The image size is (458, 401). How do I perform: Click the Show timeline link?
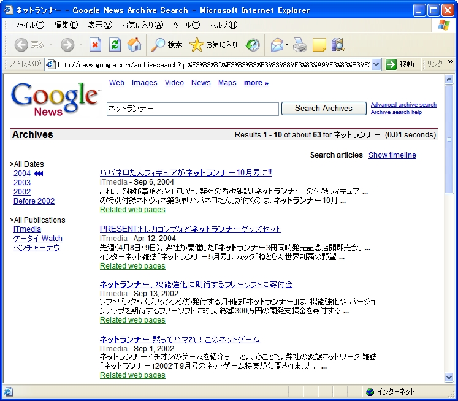(392, 155)
